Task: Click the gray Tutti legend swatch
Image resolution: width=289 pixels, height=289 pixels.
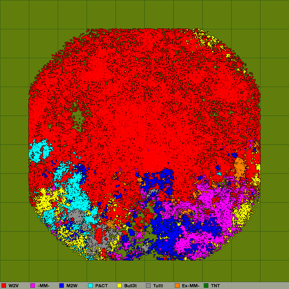Action: [x=148, y=286]
